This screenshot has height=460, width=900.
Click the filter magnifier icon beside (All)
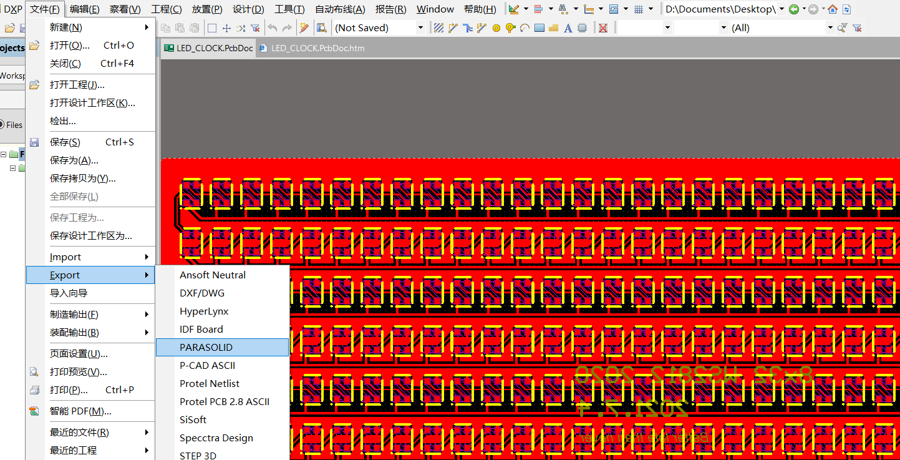tap(843, 27)
